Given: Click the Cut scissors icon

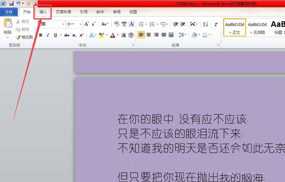Looking at the screenshot, I should (18, 22).
